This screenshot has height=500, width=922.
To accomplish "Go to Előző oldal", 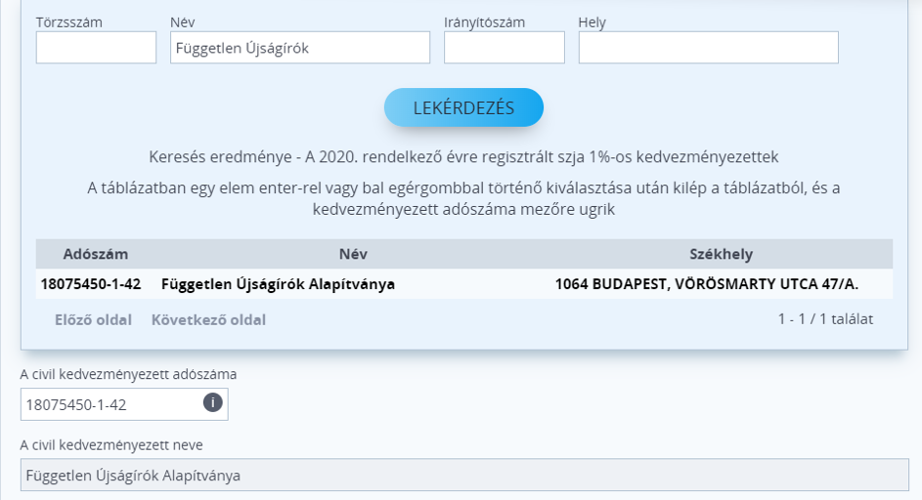I will 93,319.
